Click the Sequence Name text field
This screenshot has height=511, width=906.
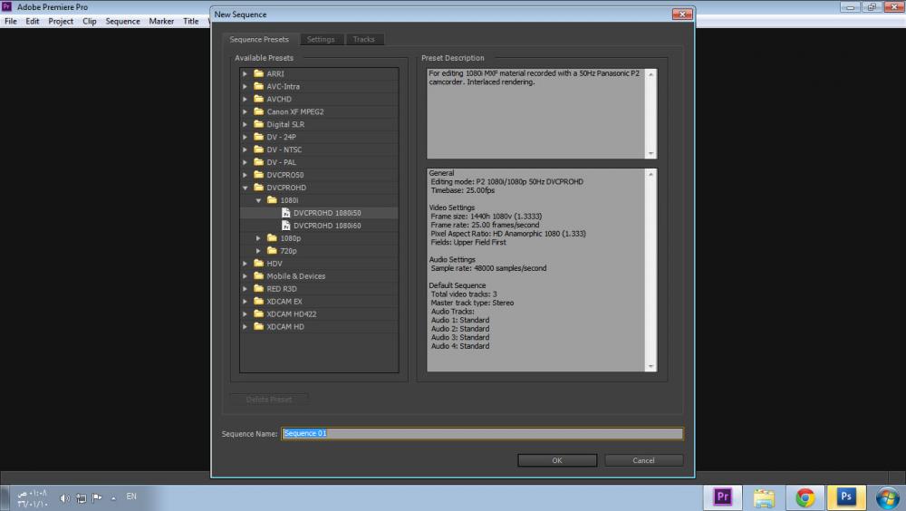click(x=482, y=434)
